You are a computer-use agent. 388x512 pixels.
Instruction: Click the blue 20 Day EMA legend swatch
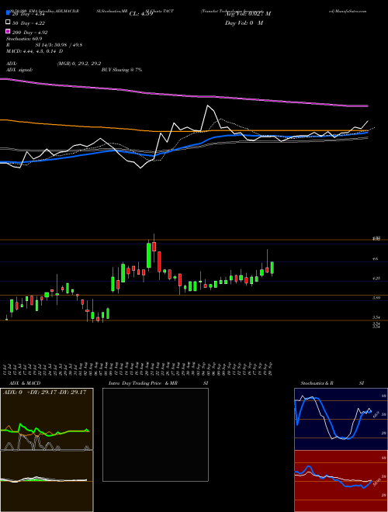point(9,13)
